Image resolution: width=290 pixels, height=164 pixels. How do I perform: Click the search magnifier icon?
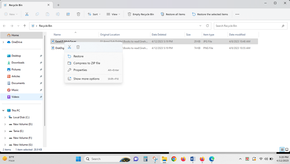tap(283, 26)
